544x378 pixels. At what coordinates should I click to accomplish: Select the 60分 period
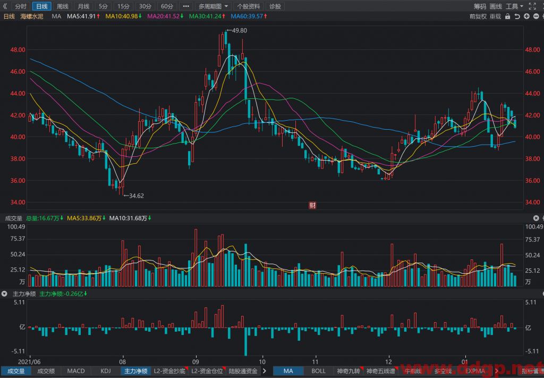(167, 6)
